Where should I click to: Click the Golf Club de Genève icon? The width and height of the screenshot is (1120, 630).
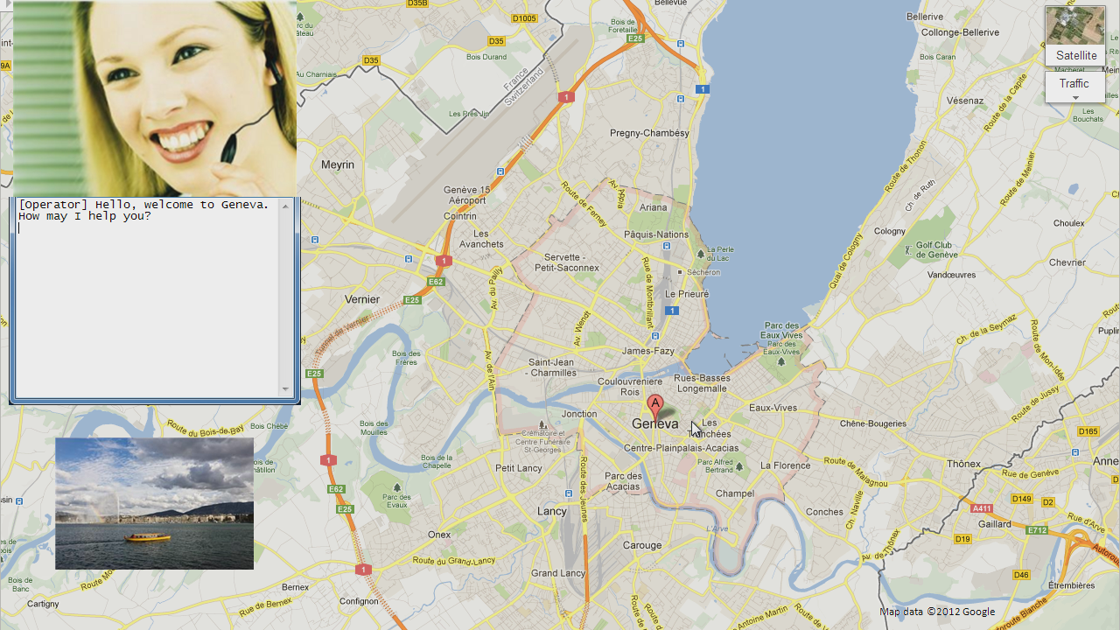point(907,250)
